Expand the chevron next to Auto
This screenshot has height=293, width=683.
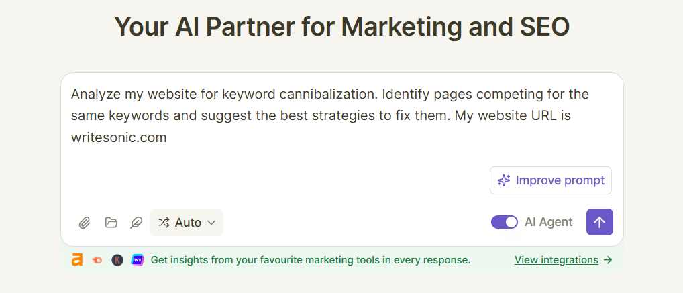coord(211,223)
